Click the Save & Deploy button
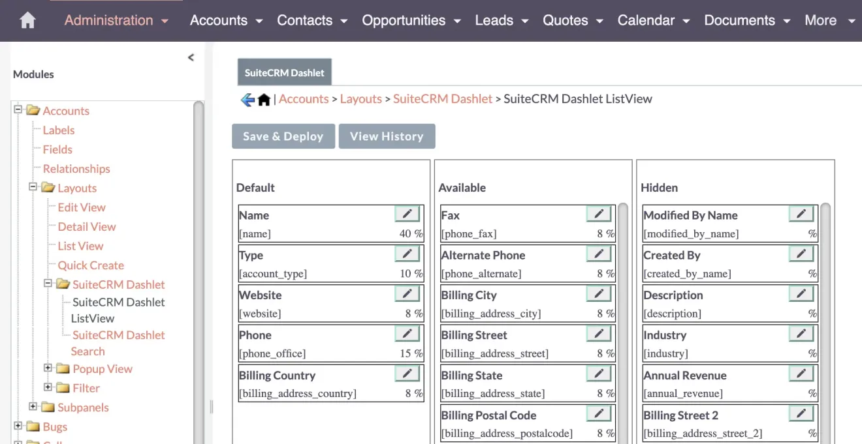The image size is (862, 444). tap(283, 136)
